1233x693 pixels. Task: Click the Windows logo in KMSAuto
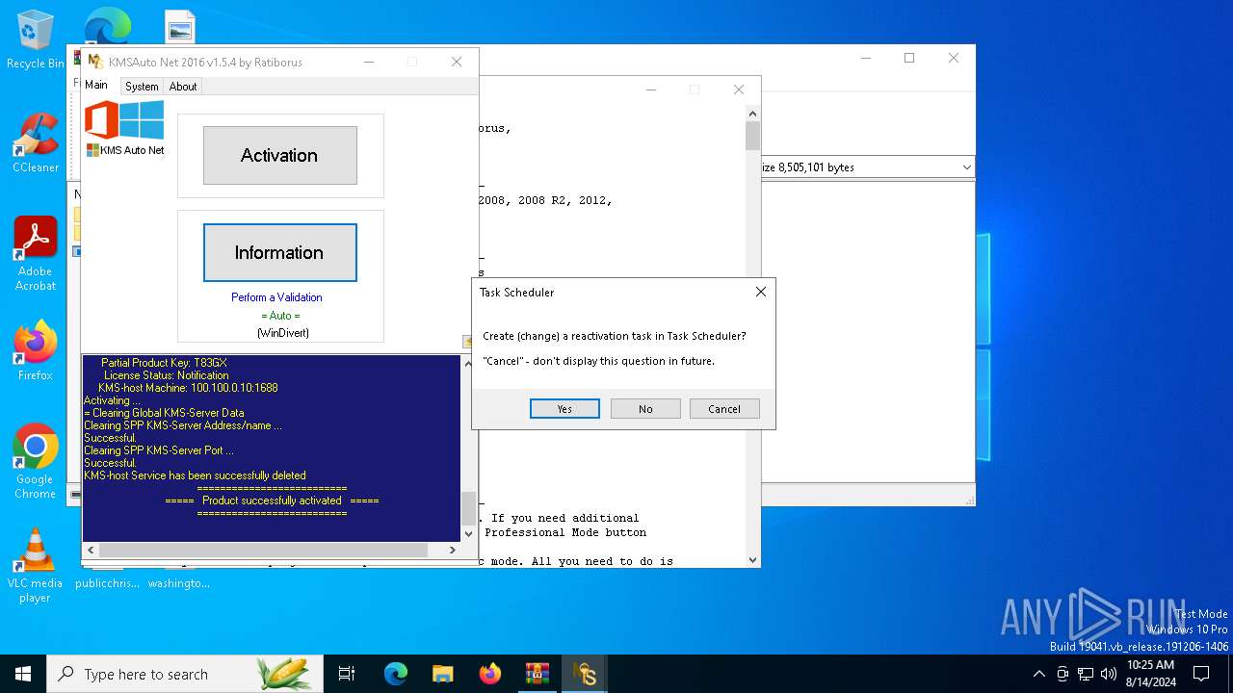[x=142, y=120]
